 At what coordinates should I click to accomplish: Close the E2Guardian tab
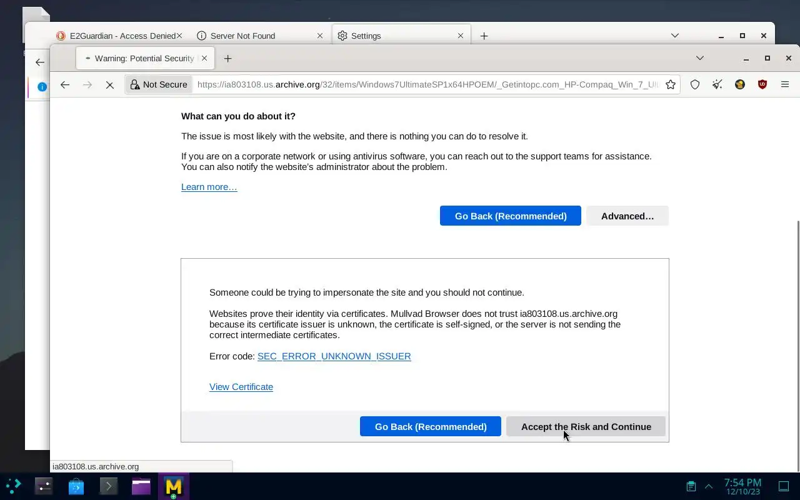179,36
